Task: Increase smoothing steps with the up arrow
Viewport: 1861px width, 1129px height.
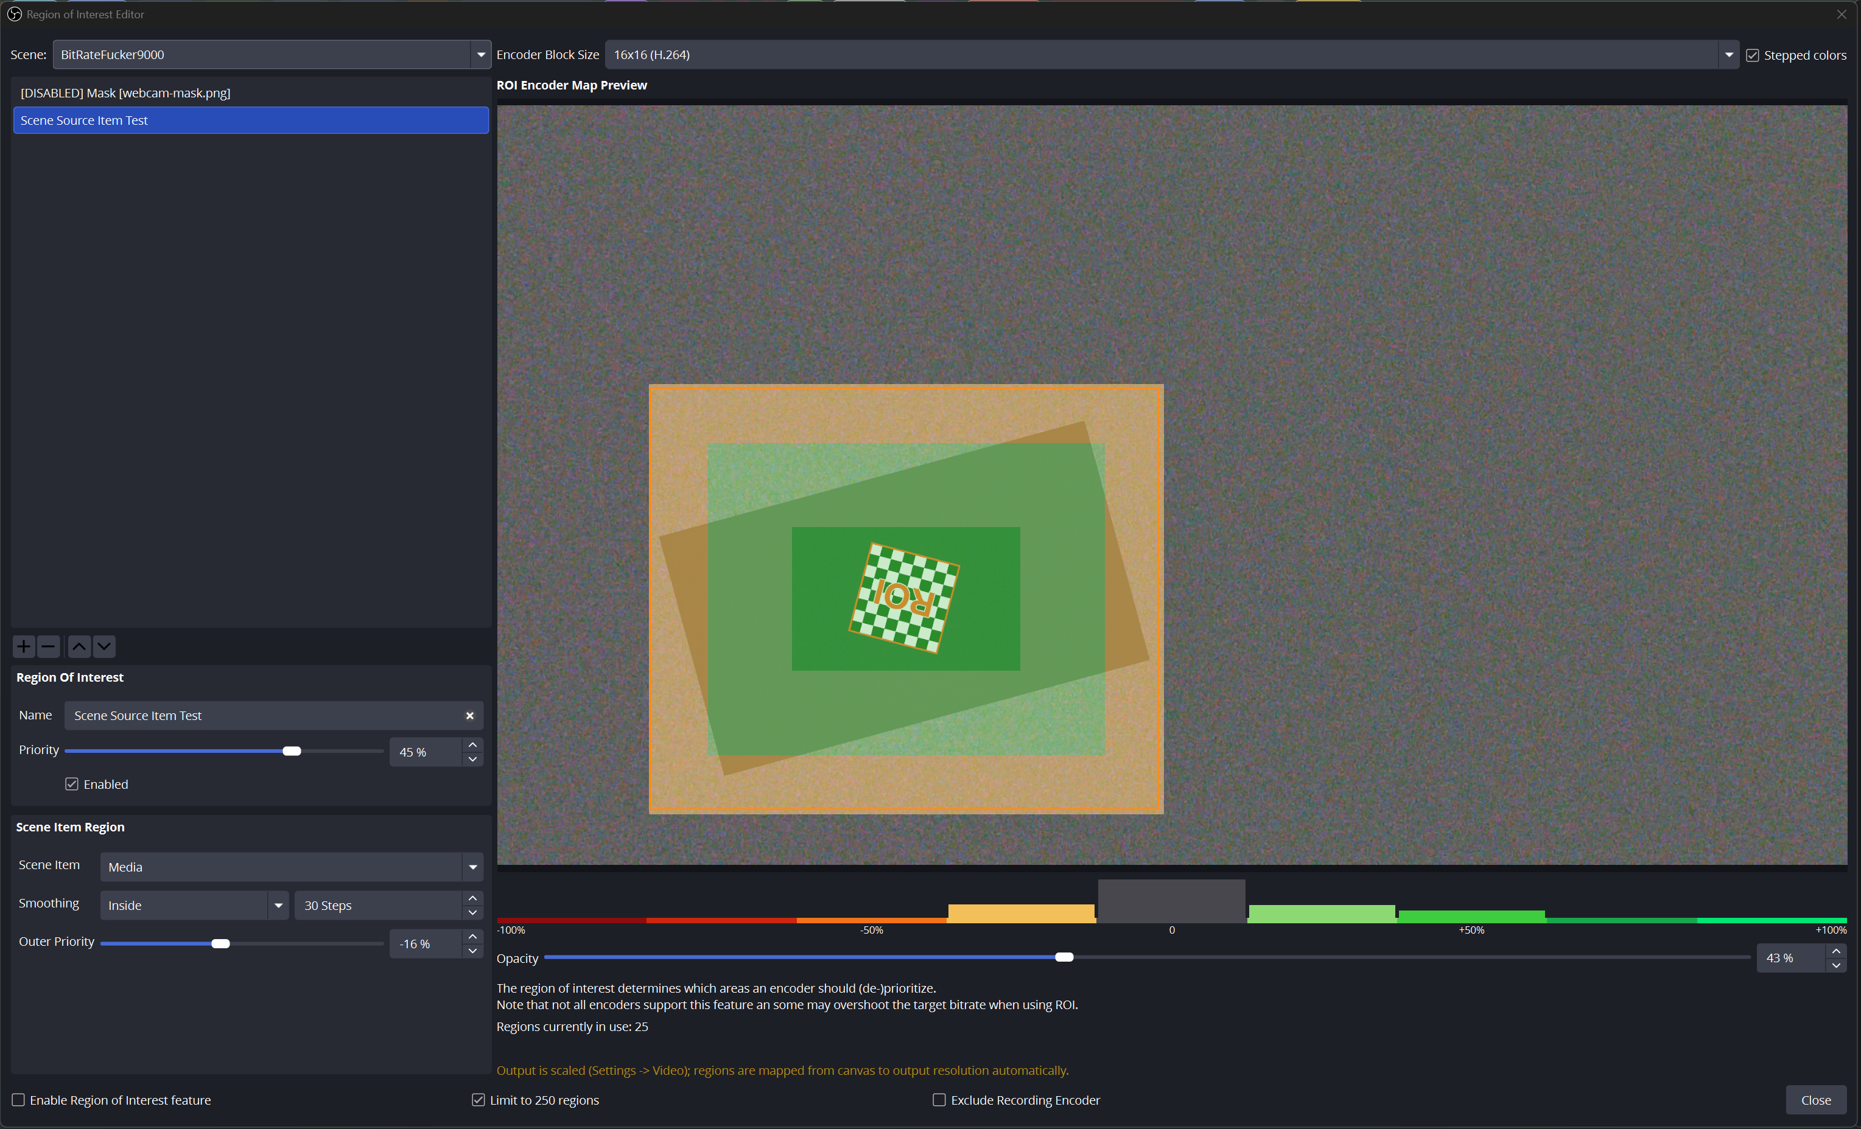Action: (473, 898)
